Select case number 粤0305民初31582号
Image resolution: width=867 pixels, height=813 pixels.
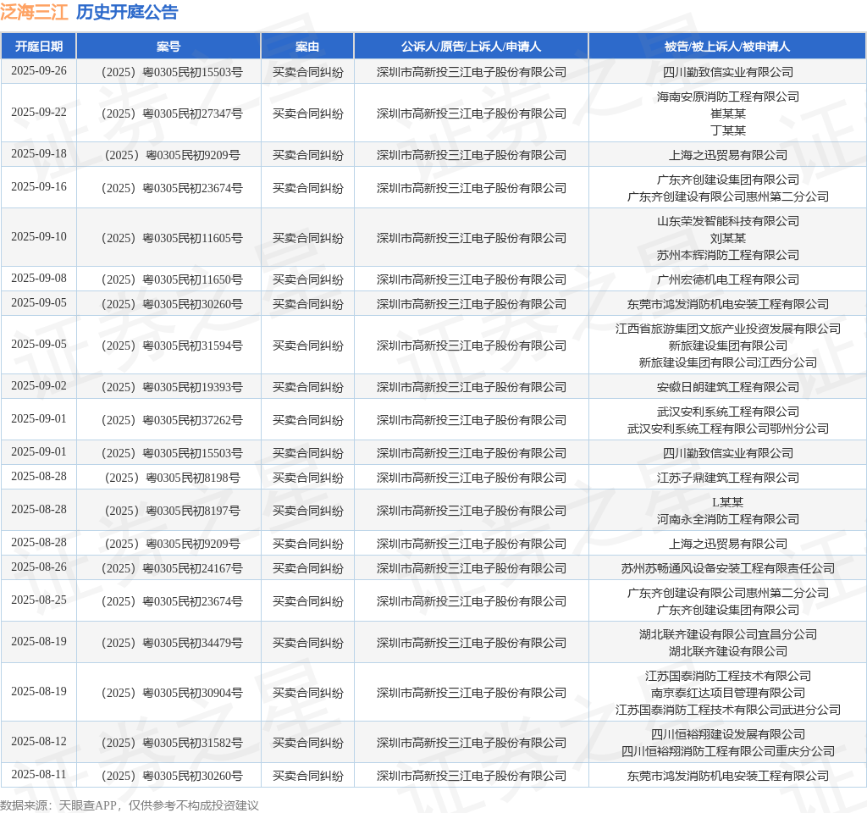point(172,742)
